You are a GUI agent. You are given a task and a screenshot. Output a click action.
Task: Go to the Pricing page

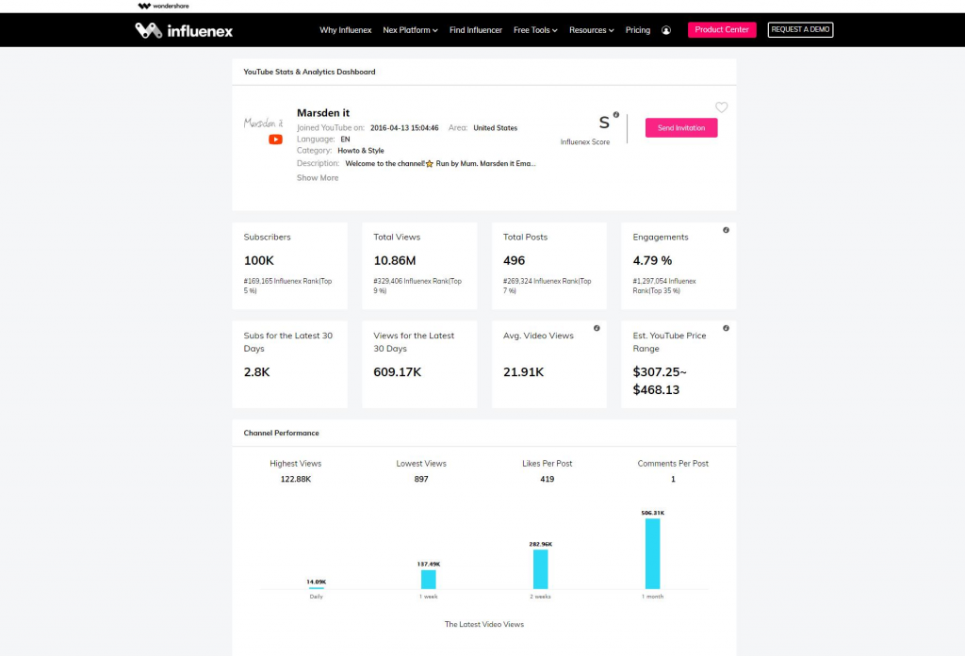tap(638, 30)
